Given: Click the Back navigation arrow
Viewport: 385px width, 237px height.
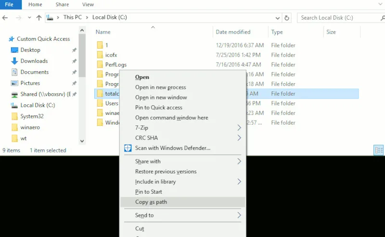Looking at the screenshot, I should 5,18.
